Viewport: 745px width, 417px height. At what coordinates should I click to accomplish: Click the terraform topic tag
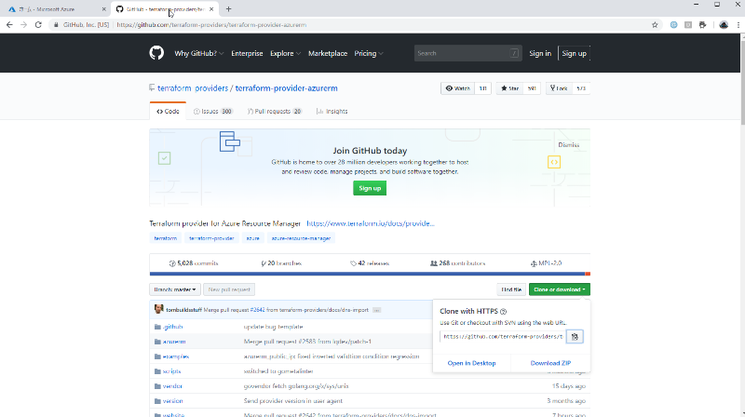coord(166,238)
